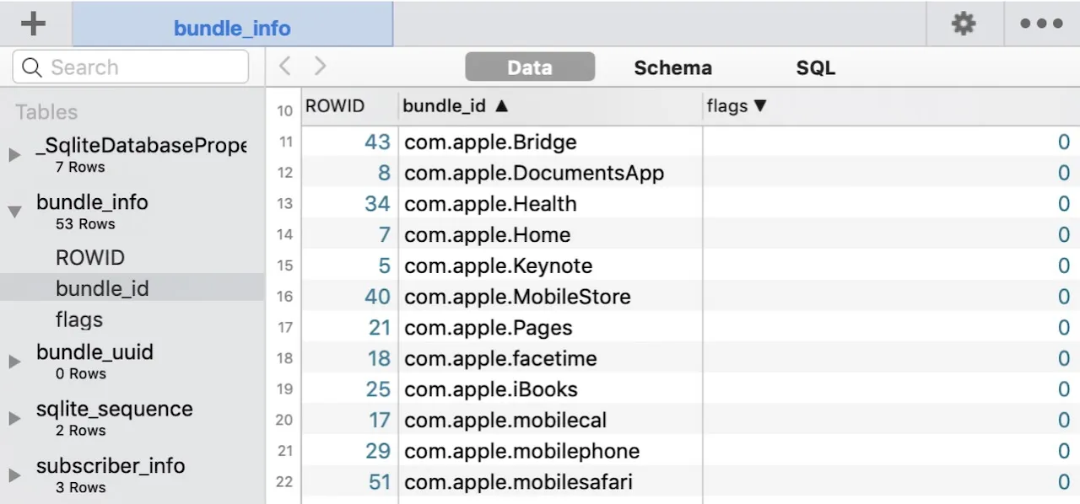Sort descending by flags column arrow

(x=759, y=106)
